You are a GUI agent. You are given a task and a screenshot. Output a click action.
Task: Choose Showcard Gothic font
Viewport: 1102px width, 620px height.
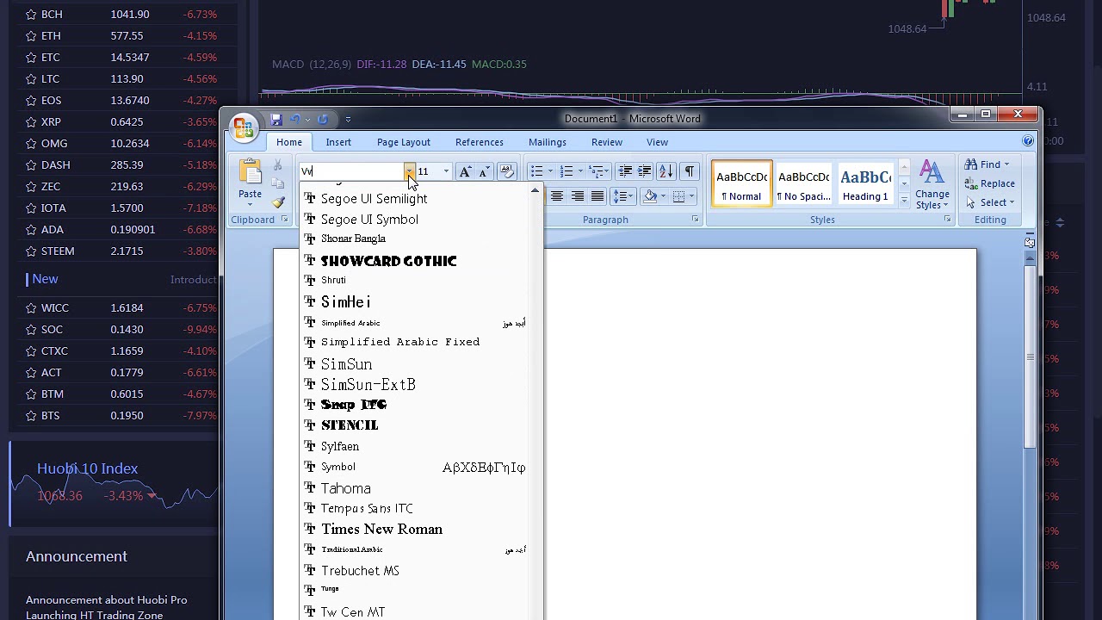point(415,260)
